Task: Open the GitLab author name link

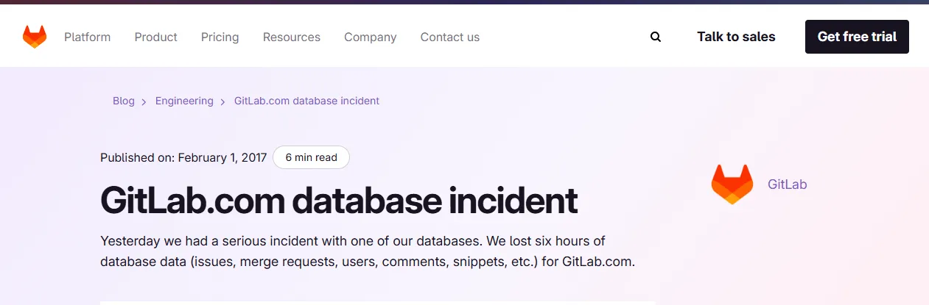Action: pyautogui.click(x=787, y=184)
